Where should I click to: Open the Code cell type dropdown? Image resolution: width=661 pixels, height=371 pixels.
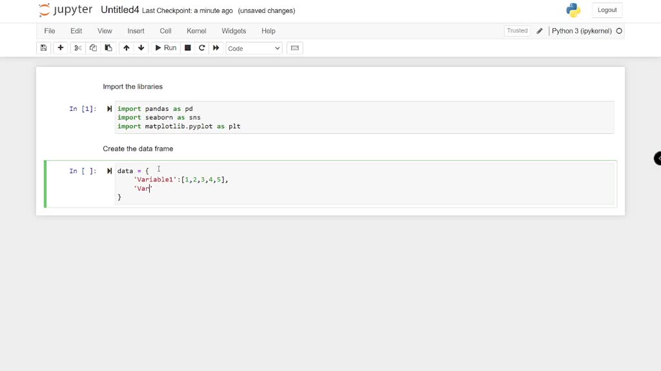(x=254, y=48)
